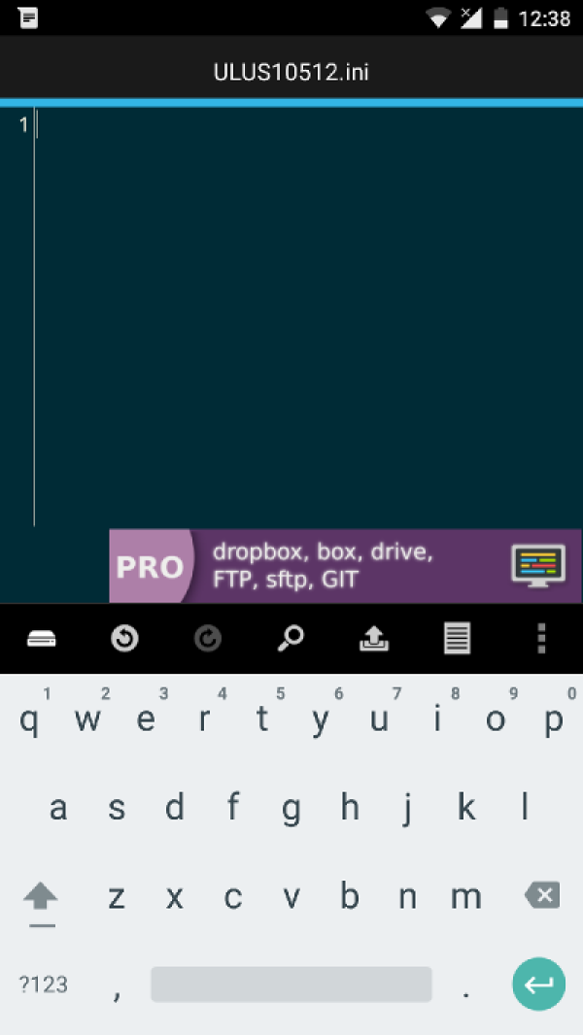Tap the letter q key
This screenshot has width=583, height=1035.
click(x=28, y=720)
